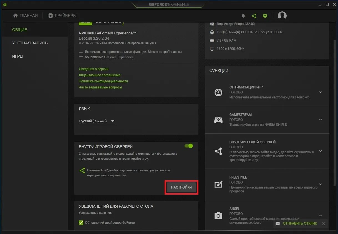Enable the experimental features checkbox
Image resolution: width=338 pixels, height=234 pixels.
81,55
